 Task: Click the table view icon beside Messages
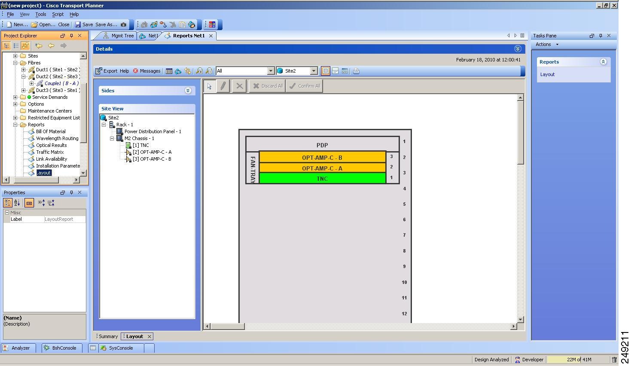pos(169,71)
